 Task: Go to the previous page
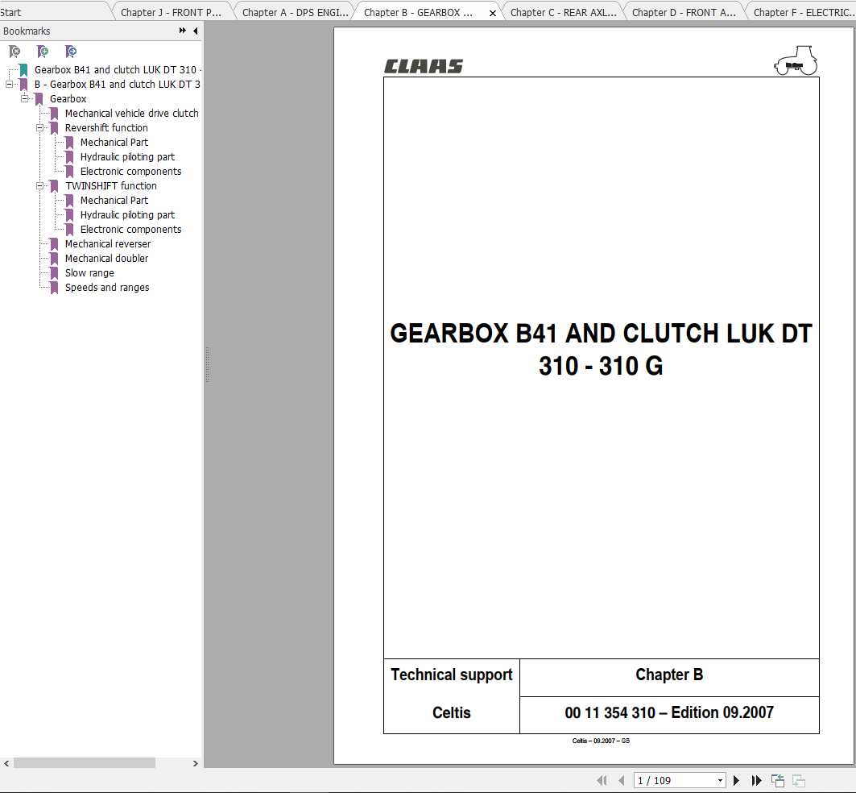pos(621,780)
